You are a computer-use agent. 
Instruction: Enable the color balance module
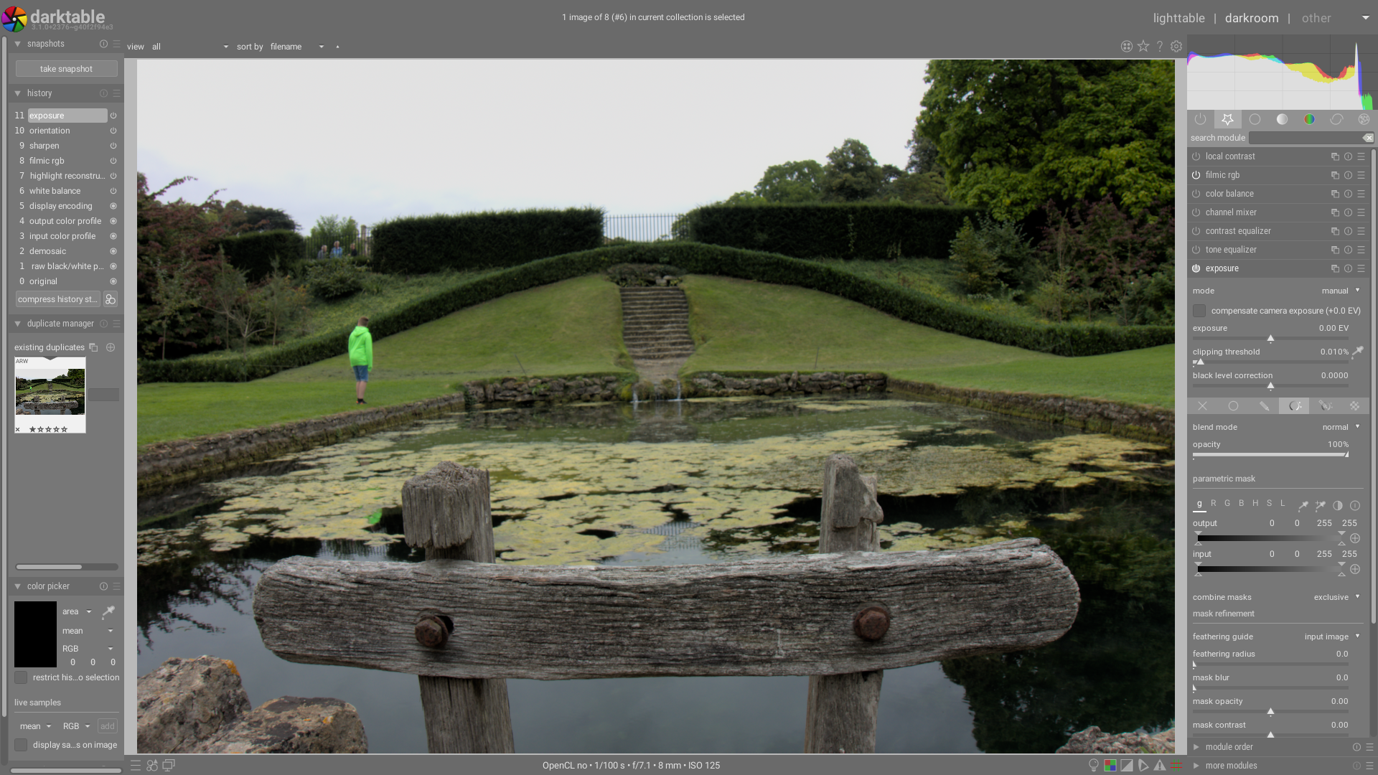pyautogui.click(x=1196, y=194)
